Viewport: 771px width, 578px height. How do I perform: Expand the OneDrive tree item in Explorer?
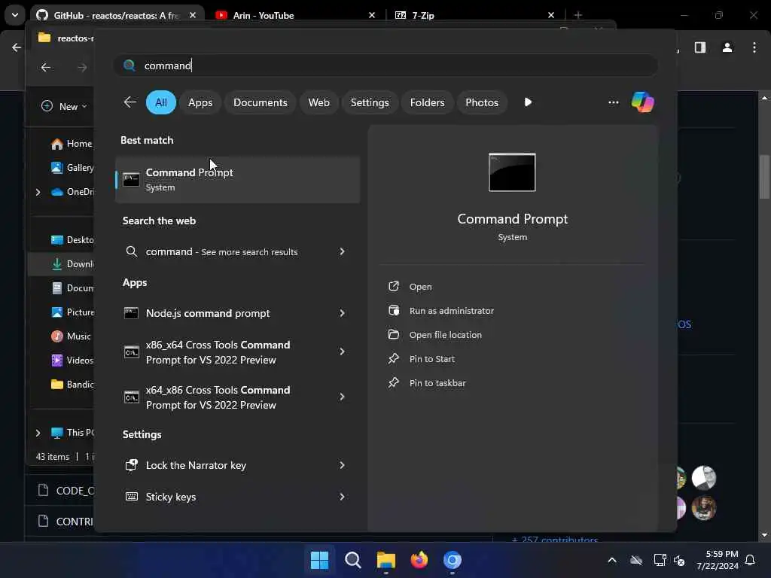point(38,192)
